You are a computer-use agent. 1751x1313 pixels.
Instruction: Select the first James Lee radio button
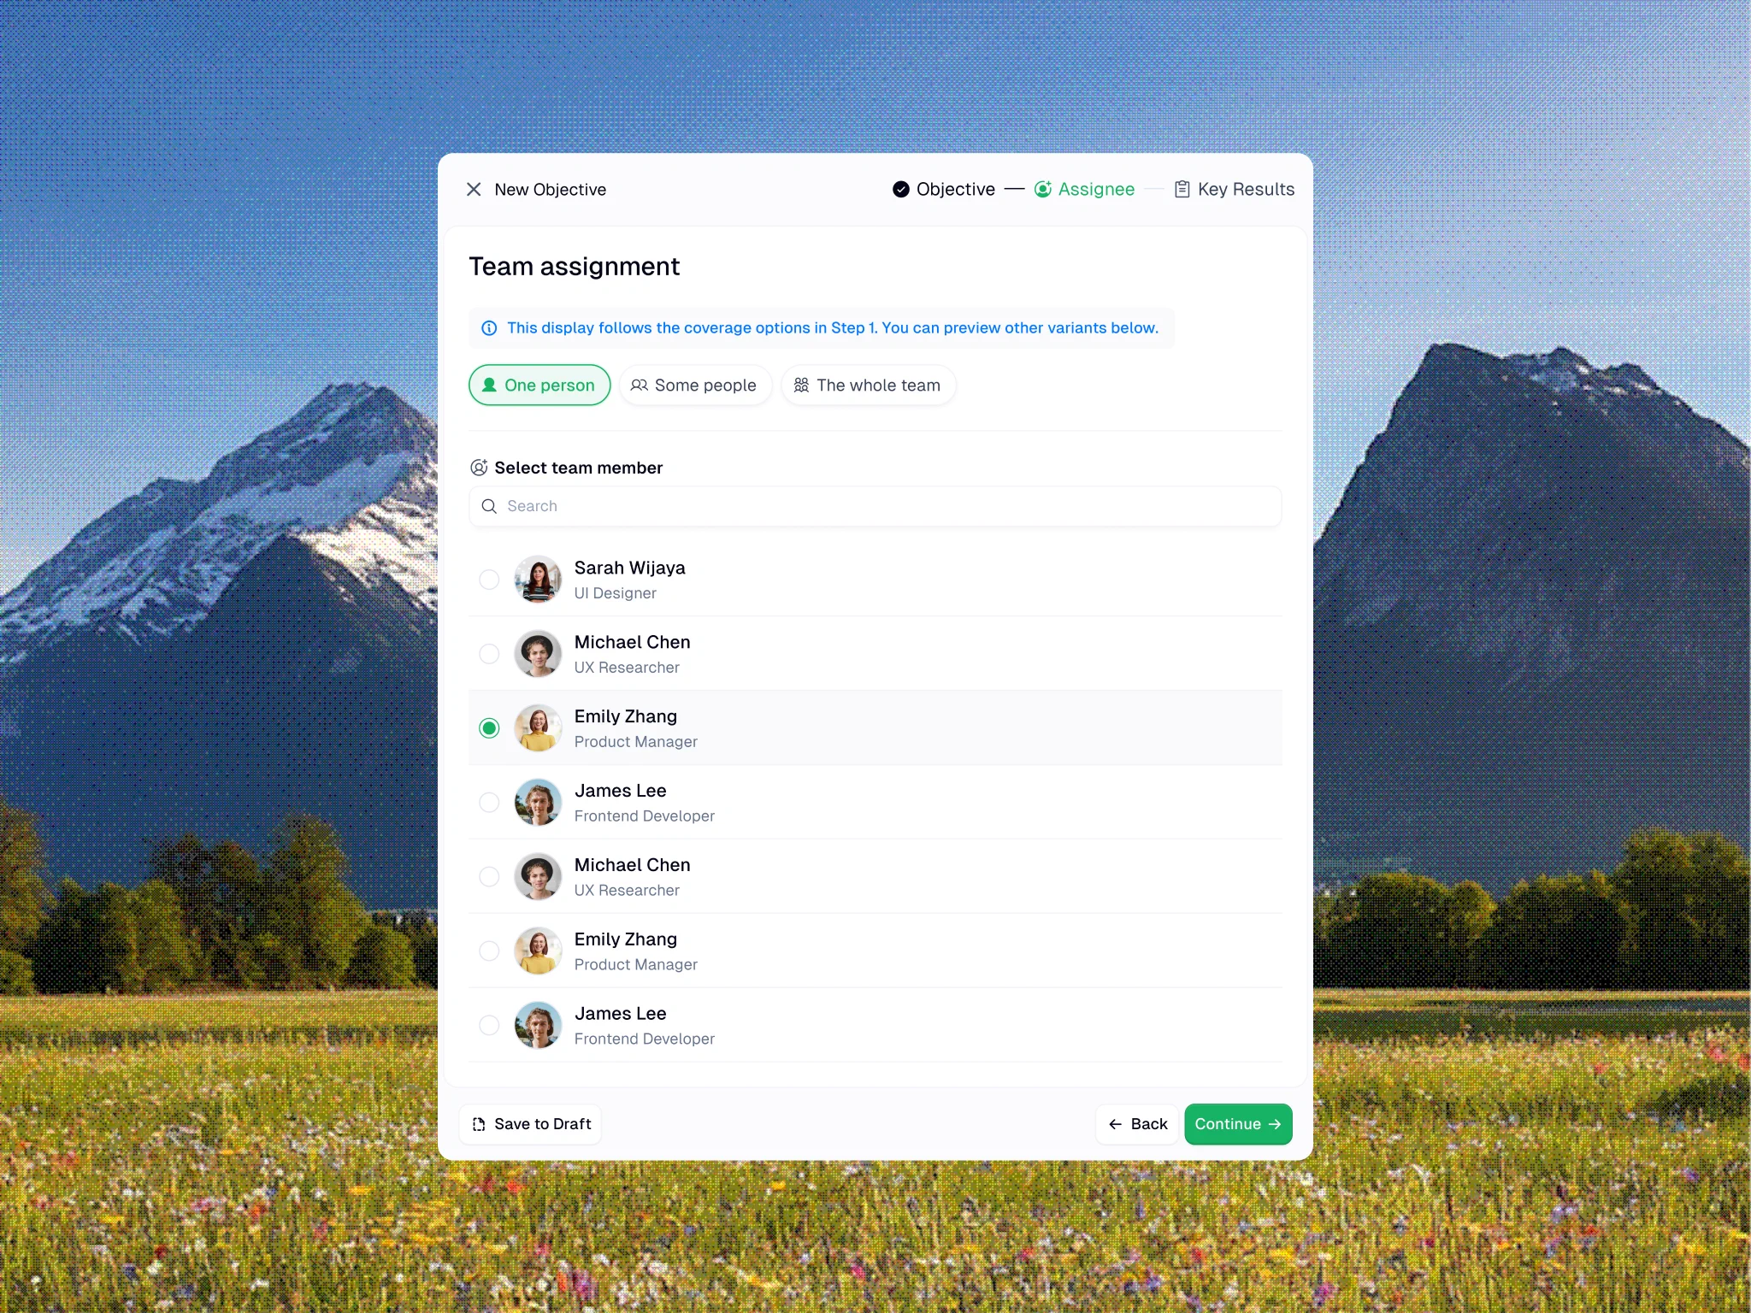coord(489,803)
